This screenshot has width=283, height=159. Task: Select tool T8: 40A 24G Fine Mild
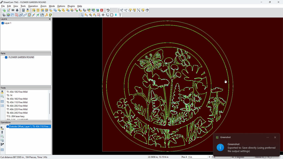(17, 113)
